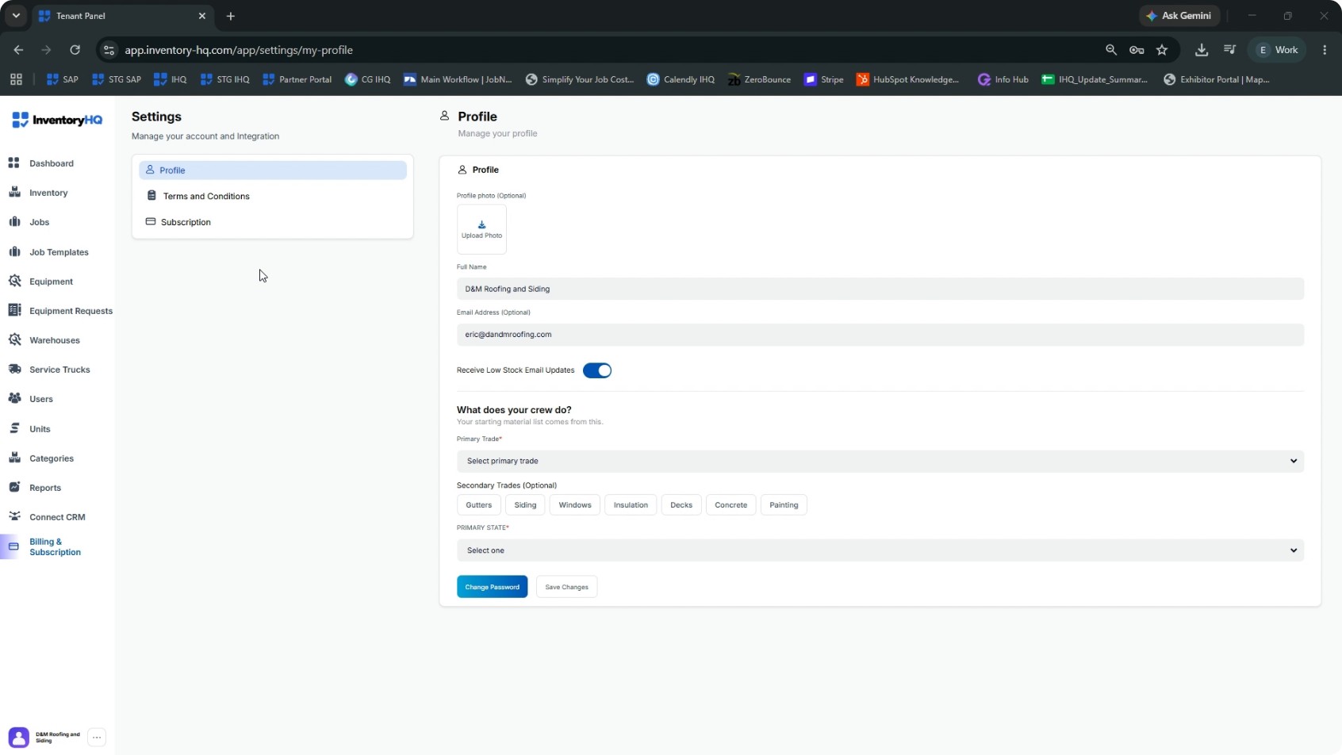Screen dimensions: 1342x755
Task: Open the Dashboard sidebar icon
Action: 14,163
